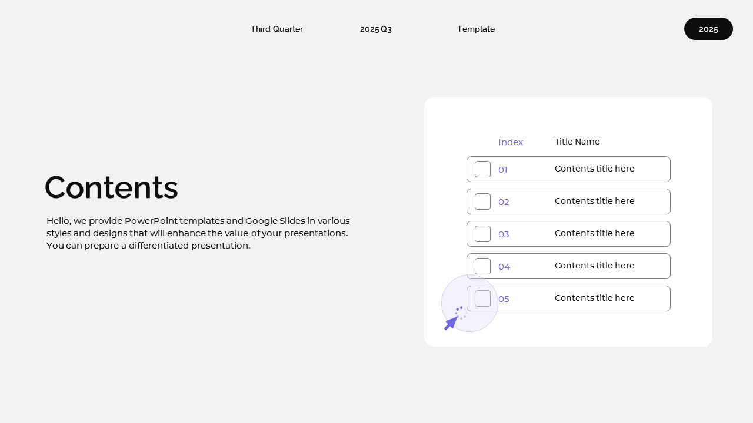Tick the checkbox in row 03

[482, 234]
